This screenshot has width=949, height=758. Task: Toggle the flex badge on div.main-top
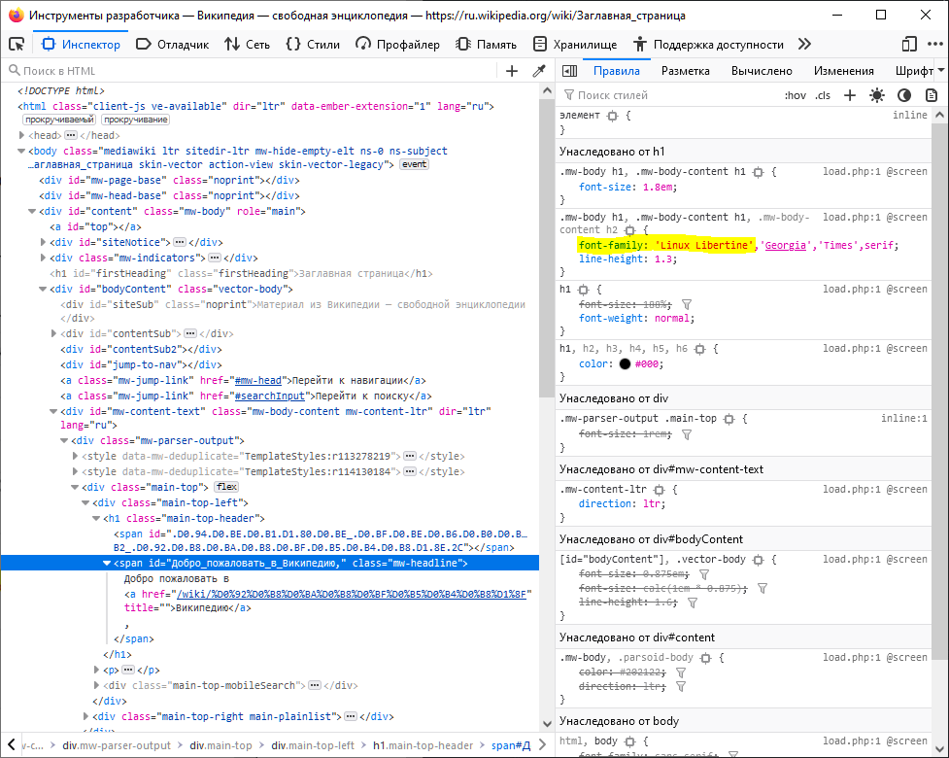226,487
